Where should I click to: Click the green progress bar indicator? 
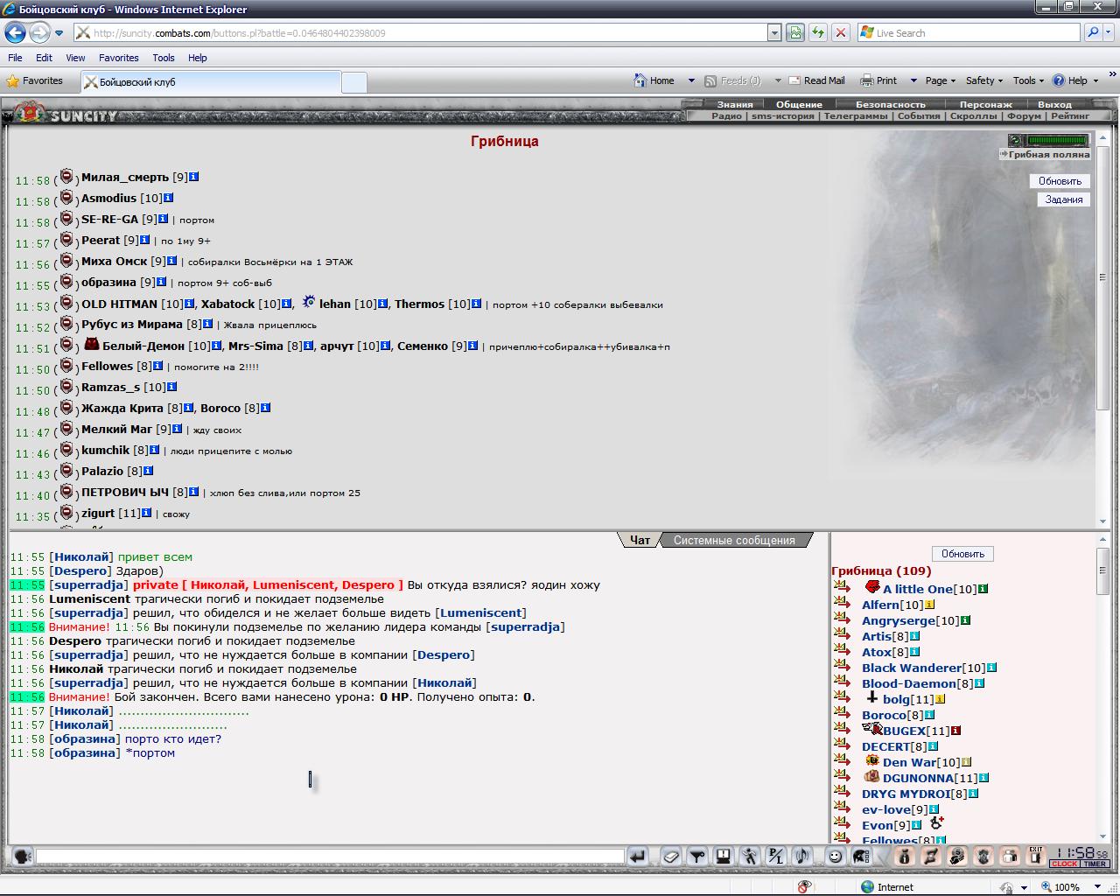click(x=1057, y=140)
